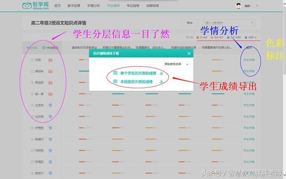Click the 智学网 owl logo
The height and width of the screenshot is (179, 286).
coord(36,6)
